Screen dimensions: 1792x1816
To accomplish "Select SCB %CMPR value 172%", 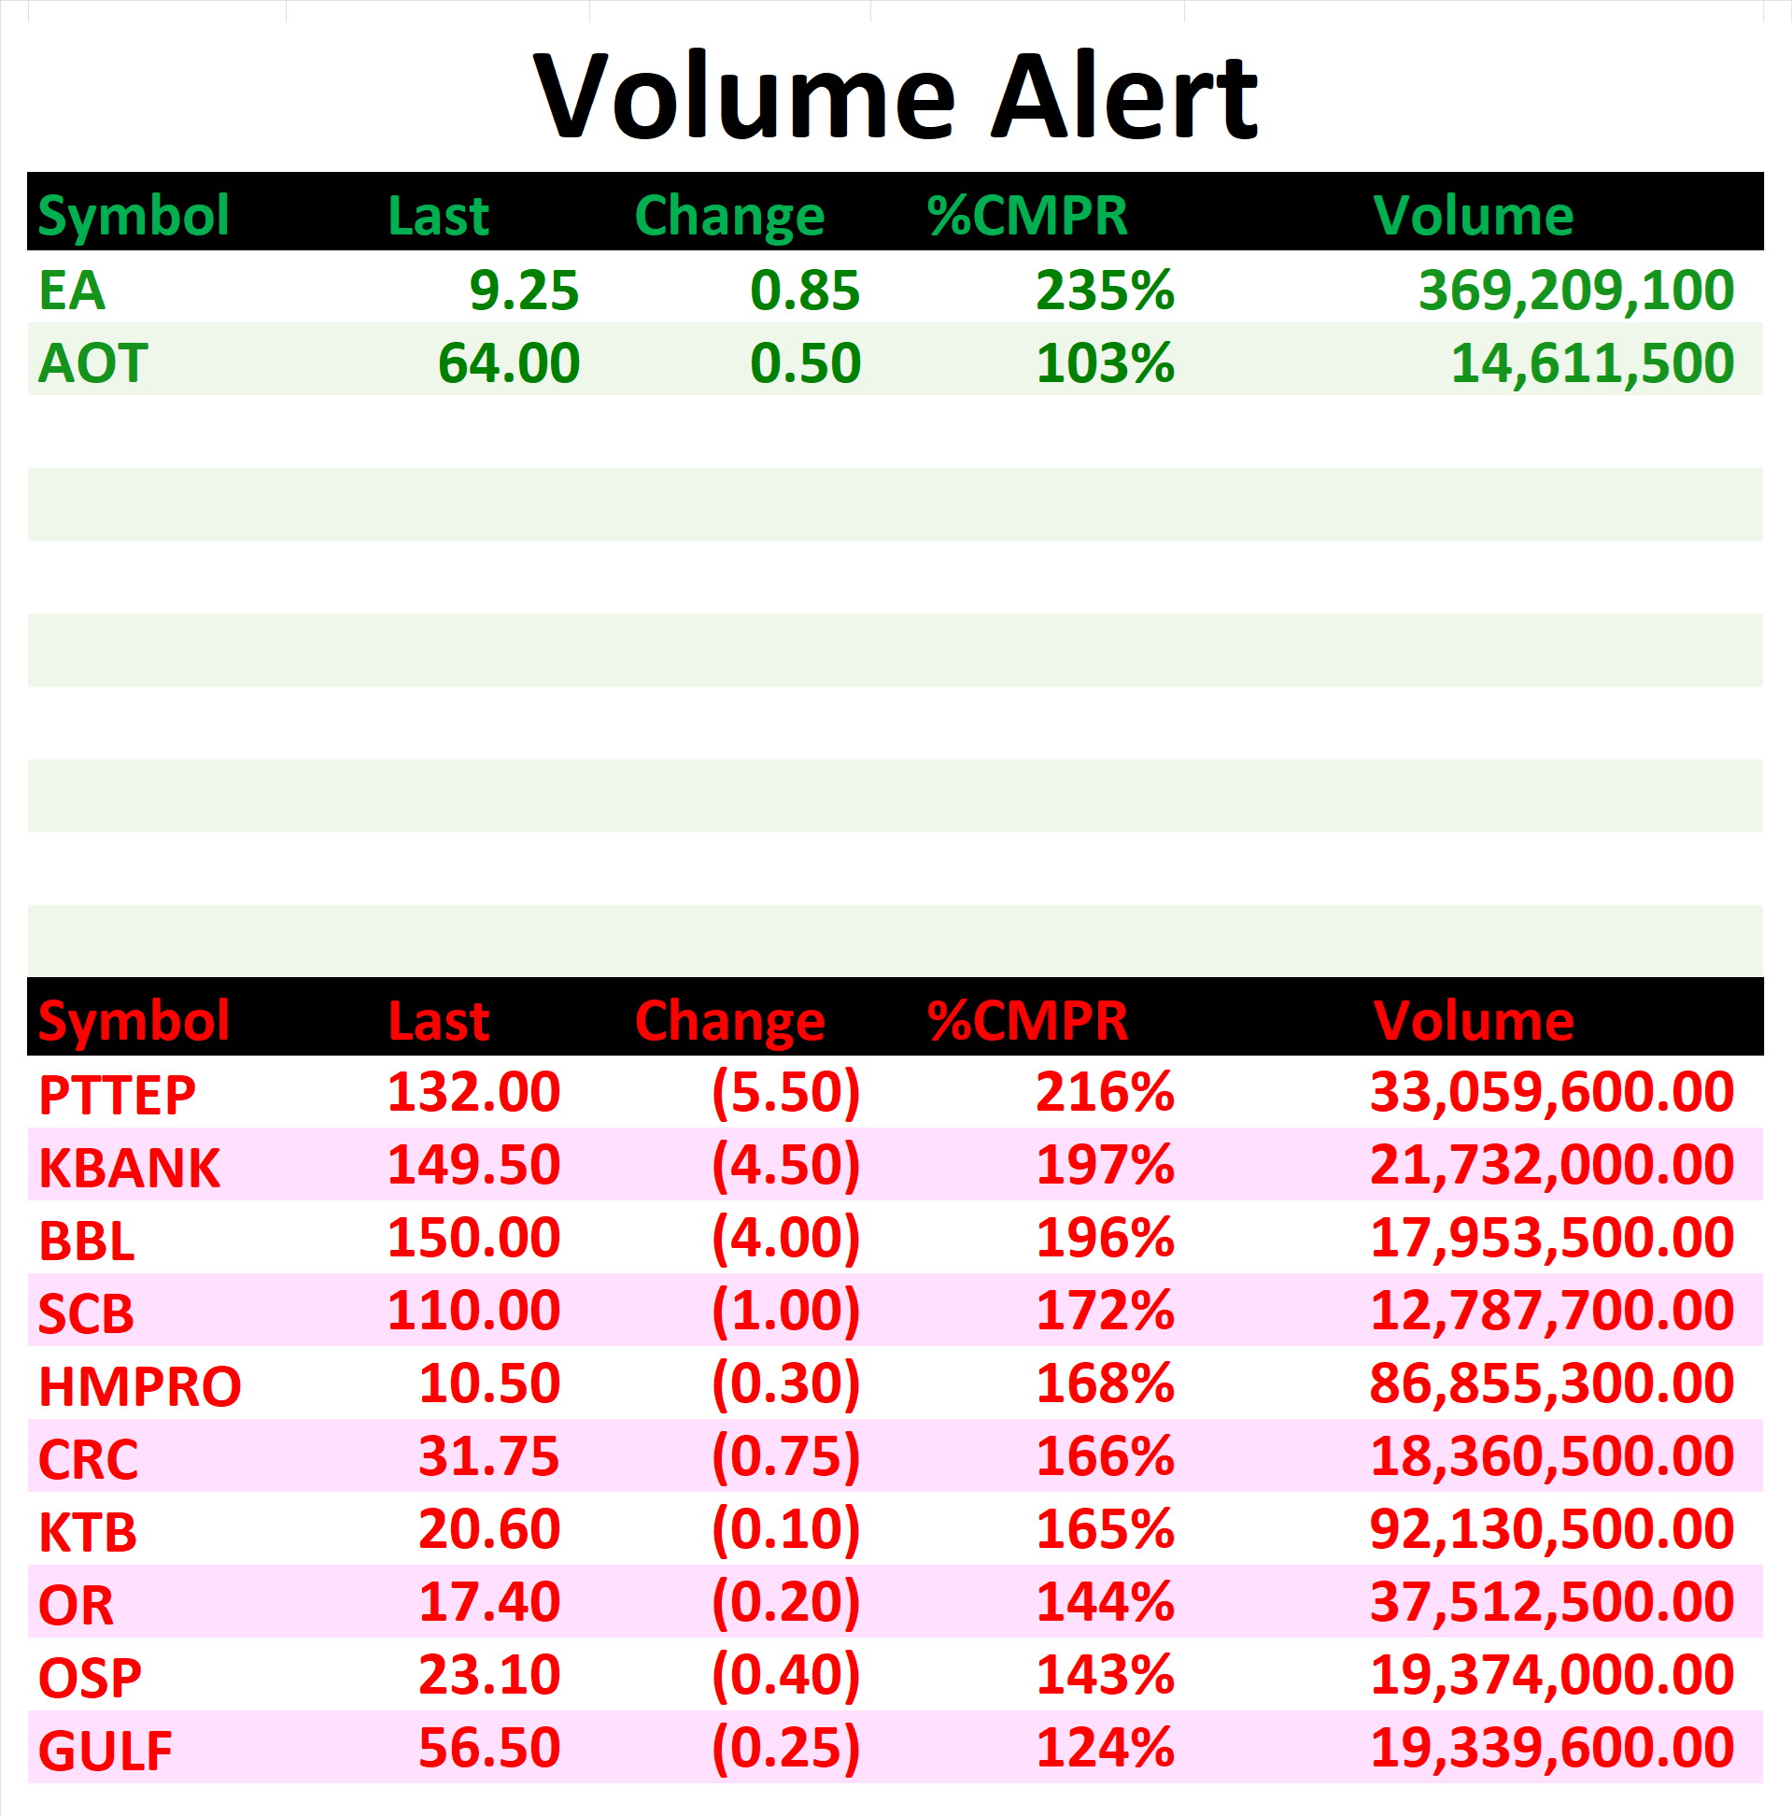I will click(1105, 1312).
